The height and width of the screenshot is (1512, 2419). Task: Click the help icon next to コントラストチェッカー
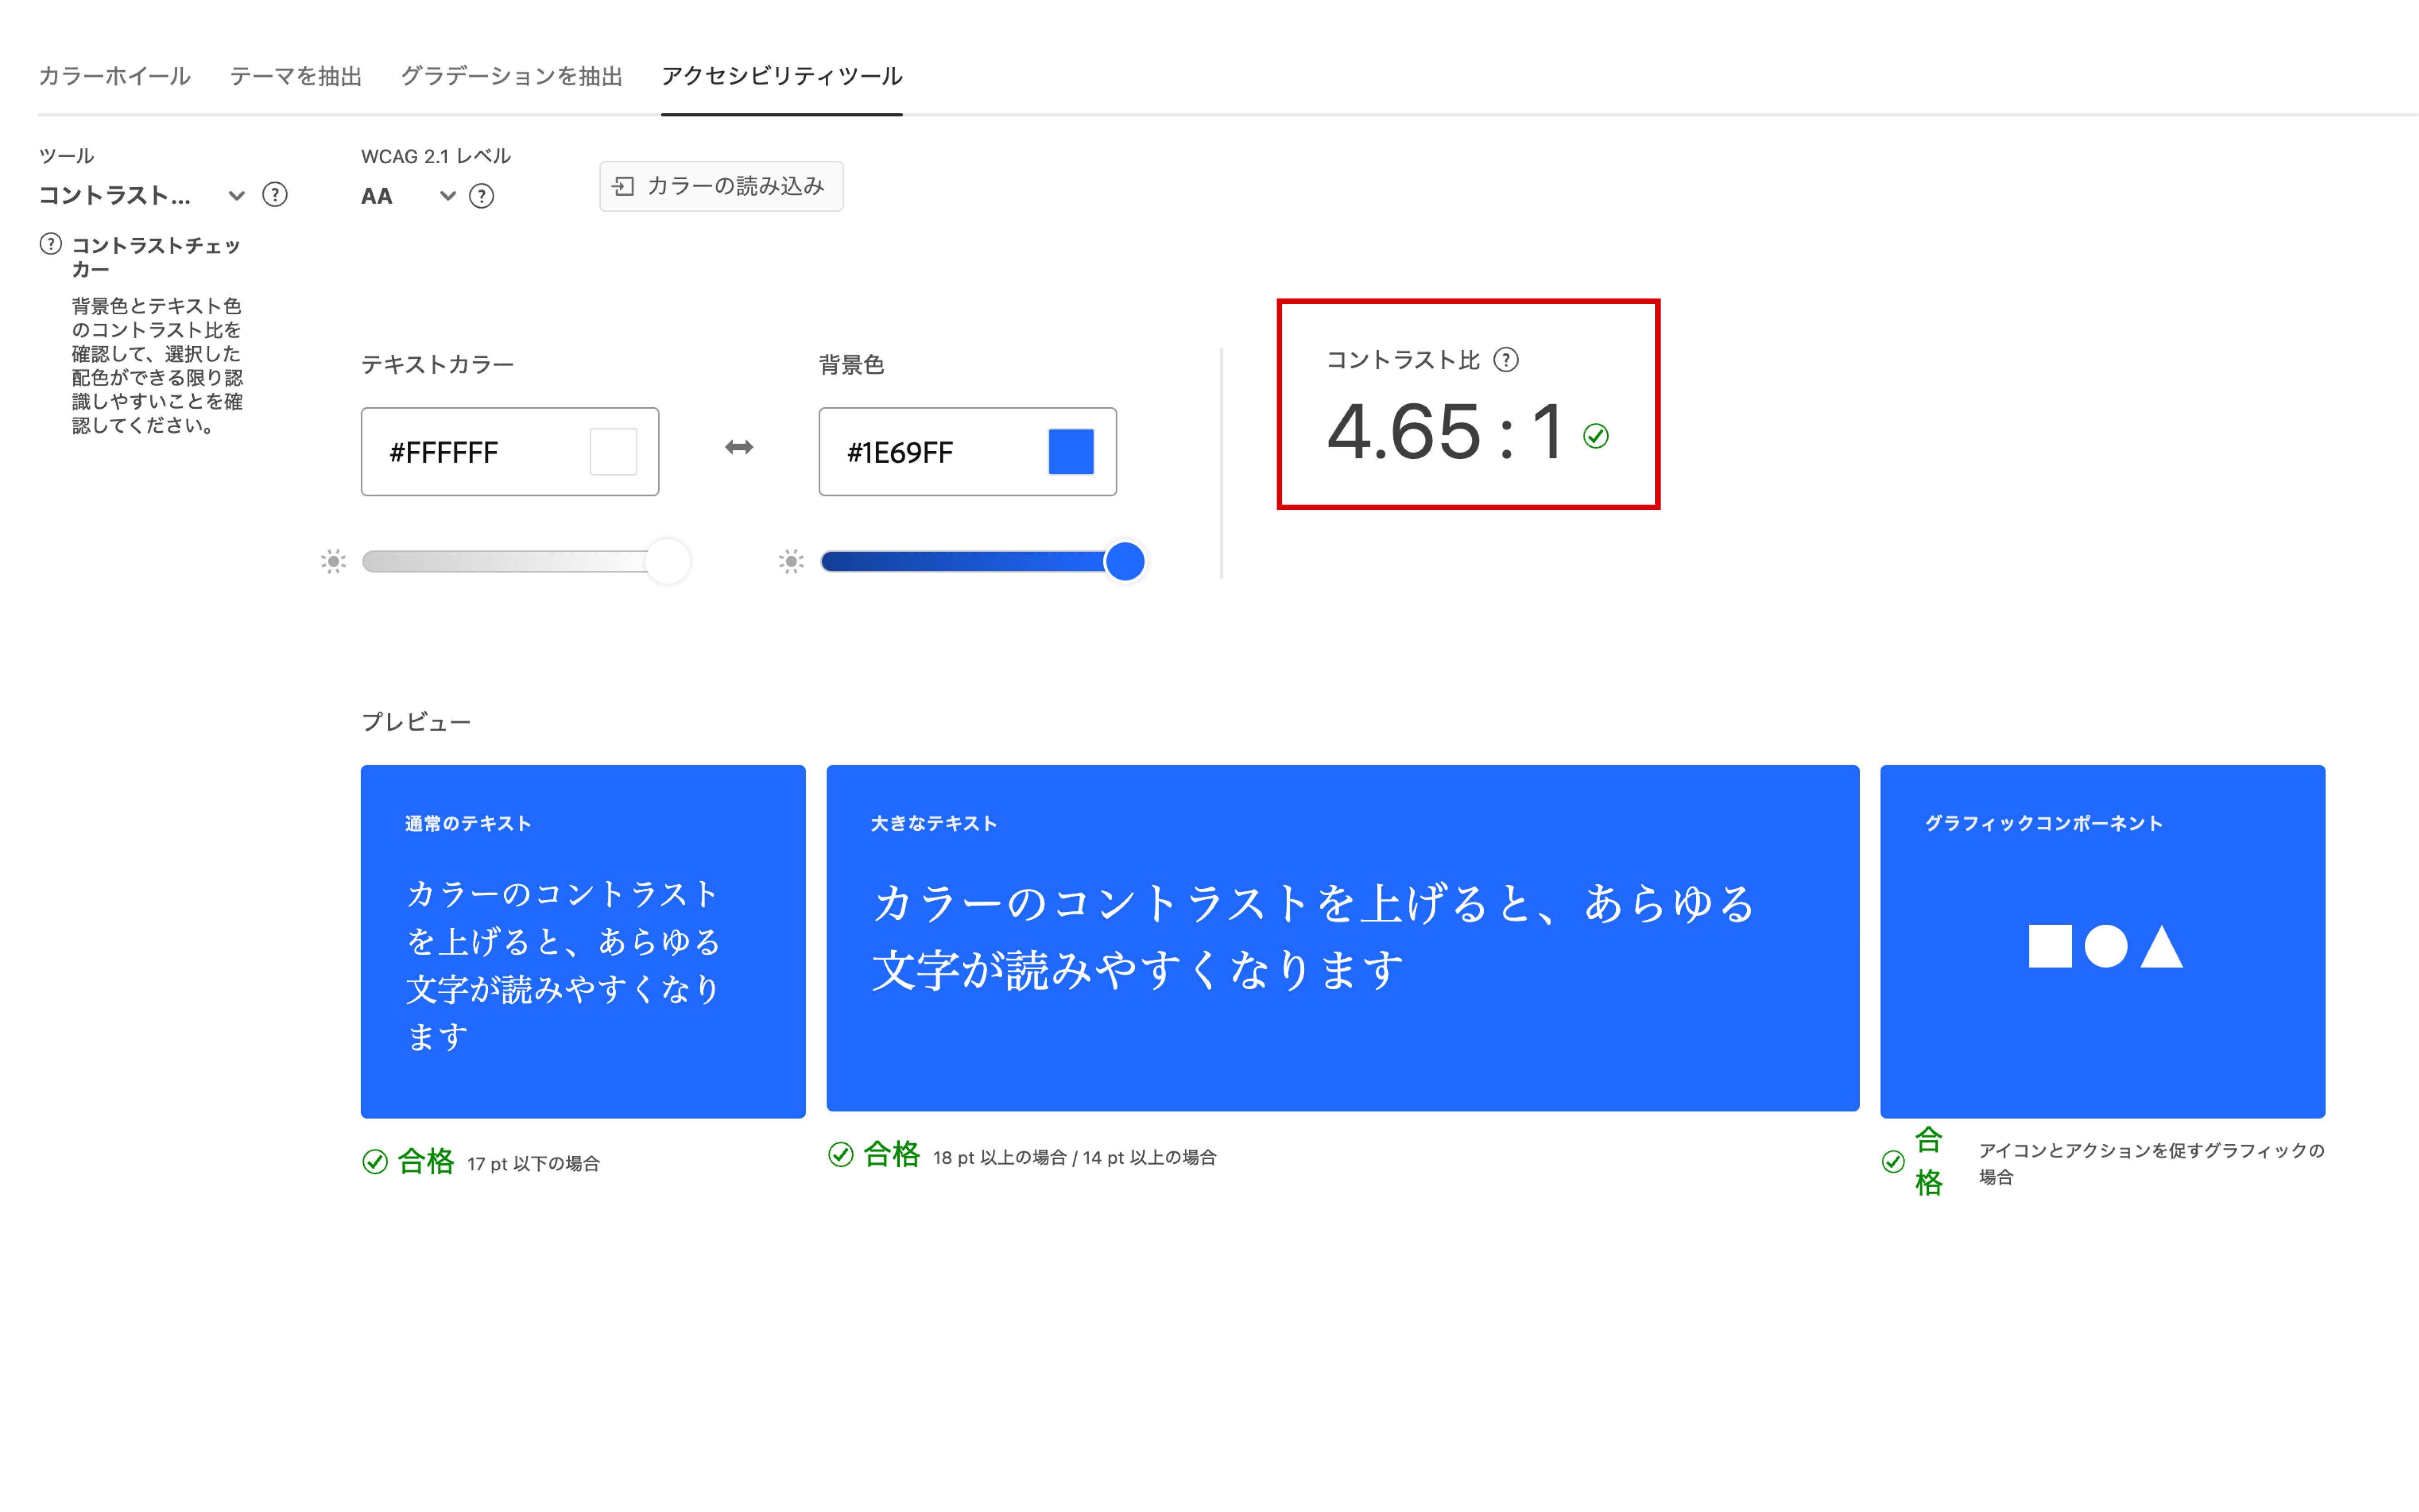[x=51, y=244]
